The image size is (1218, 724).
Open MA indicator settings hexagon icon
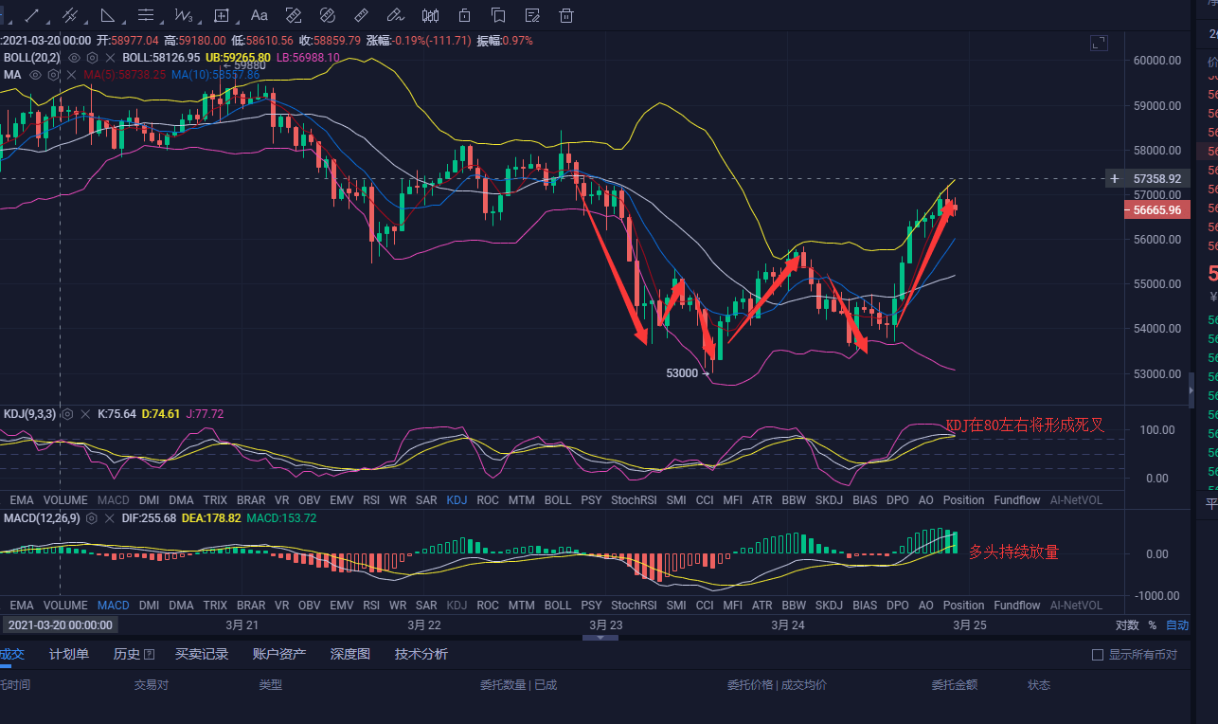coord(54,75)
